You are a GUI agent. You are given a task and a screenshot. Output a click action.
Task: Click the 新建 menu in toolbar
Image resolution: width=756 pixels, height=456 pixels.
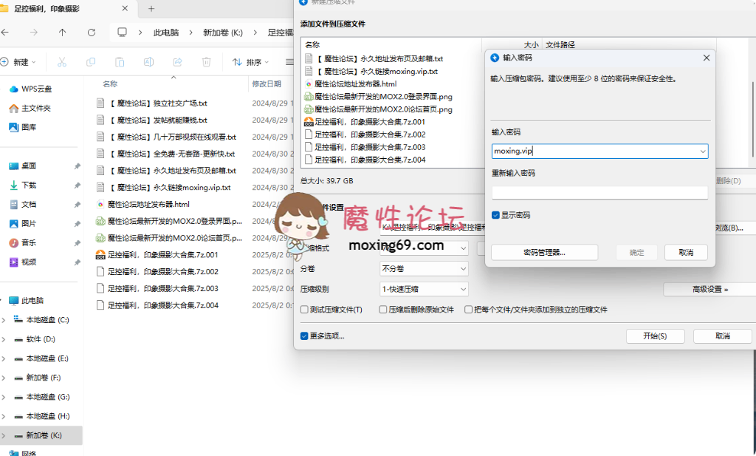click(x=18, y=62)
